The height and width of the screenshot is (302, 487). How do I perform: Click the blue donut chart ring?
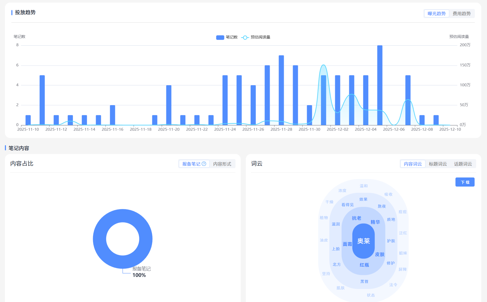tap(100, 239)
